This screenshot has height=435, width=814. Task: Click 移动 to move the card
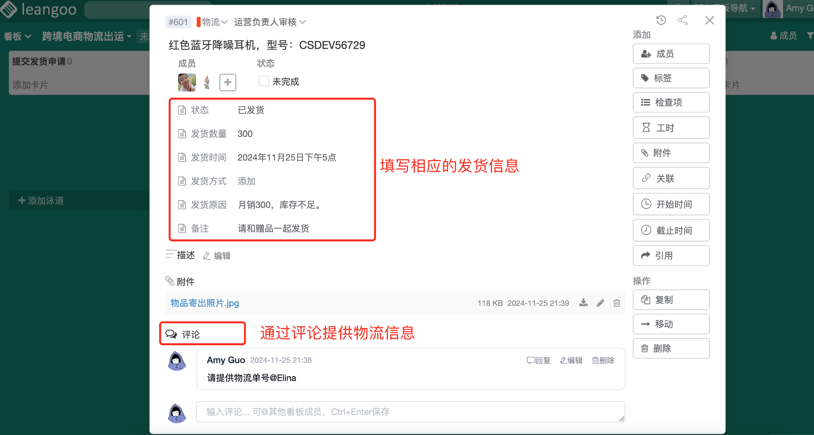click(671, 324)
